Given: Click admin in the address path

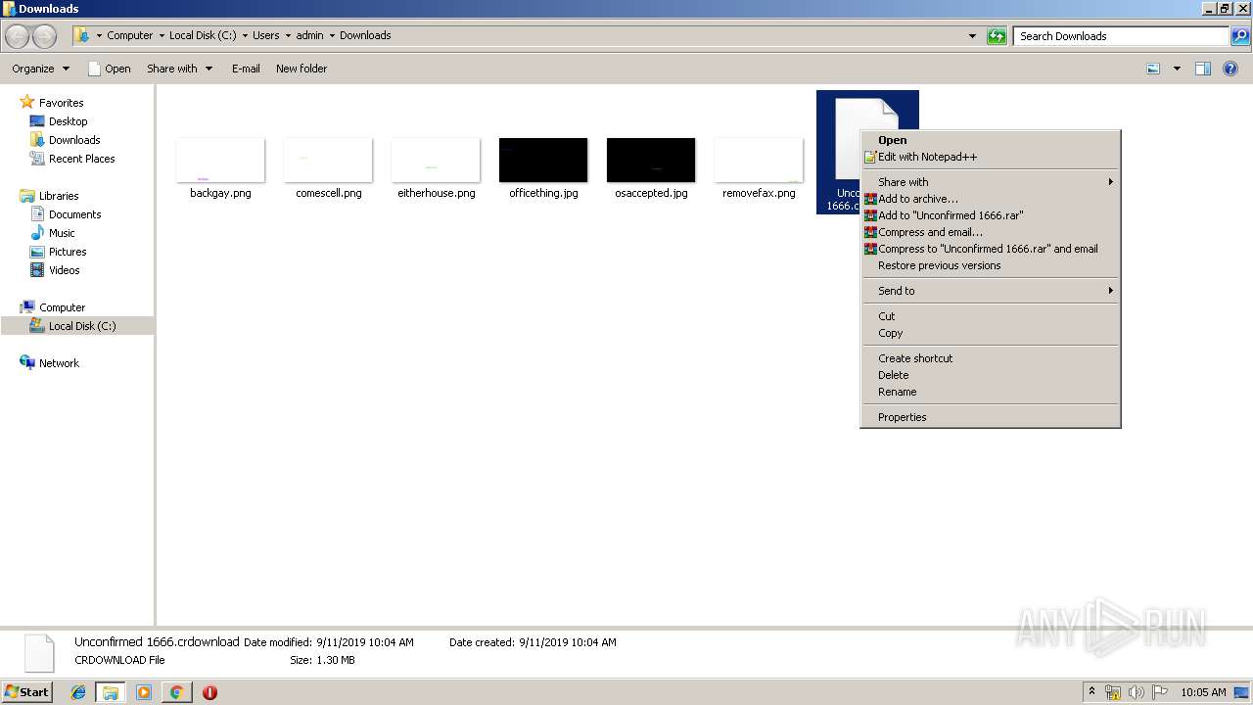Looking at the screenshot, I should tap(309, 35).
